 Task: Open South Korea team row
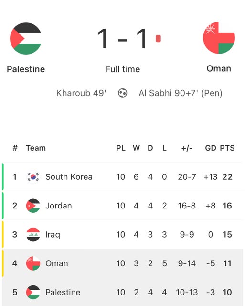(x=122, y=177)
